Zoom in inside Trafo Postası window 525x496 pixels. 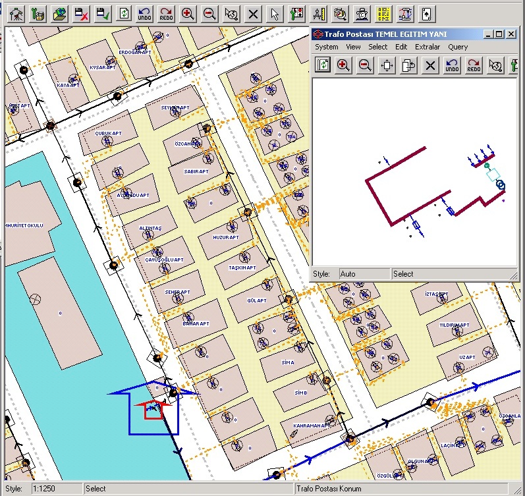[344, 65]
